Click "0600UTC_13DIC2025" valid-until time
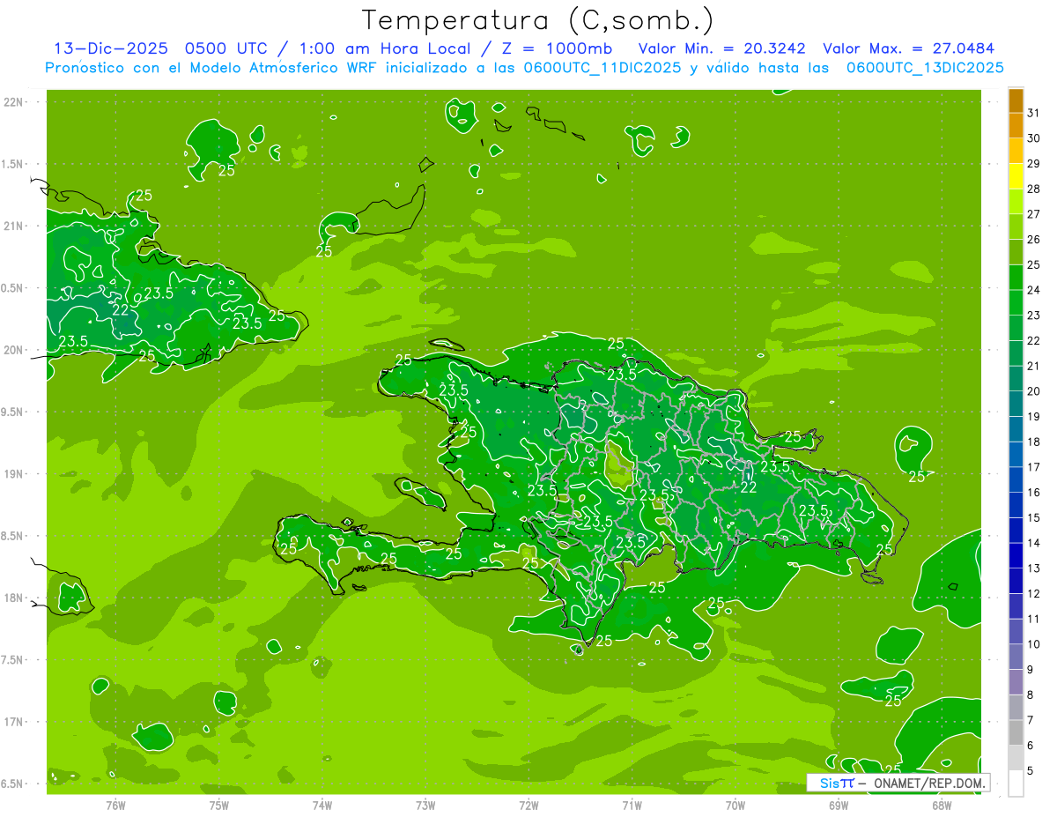 point(925,68)
